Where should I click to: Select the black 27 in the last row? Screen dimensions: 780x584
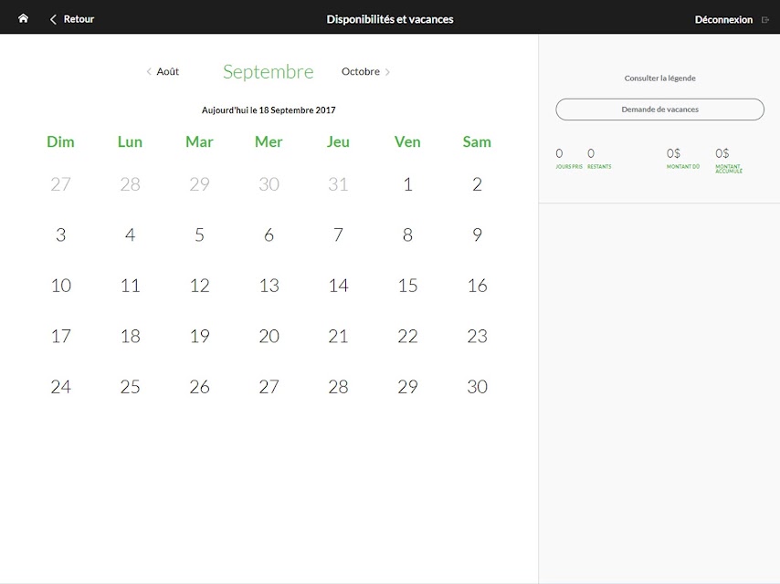[x=269, y=386]
